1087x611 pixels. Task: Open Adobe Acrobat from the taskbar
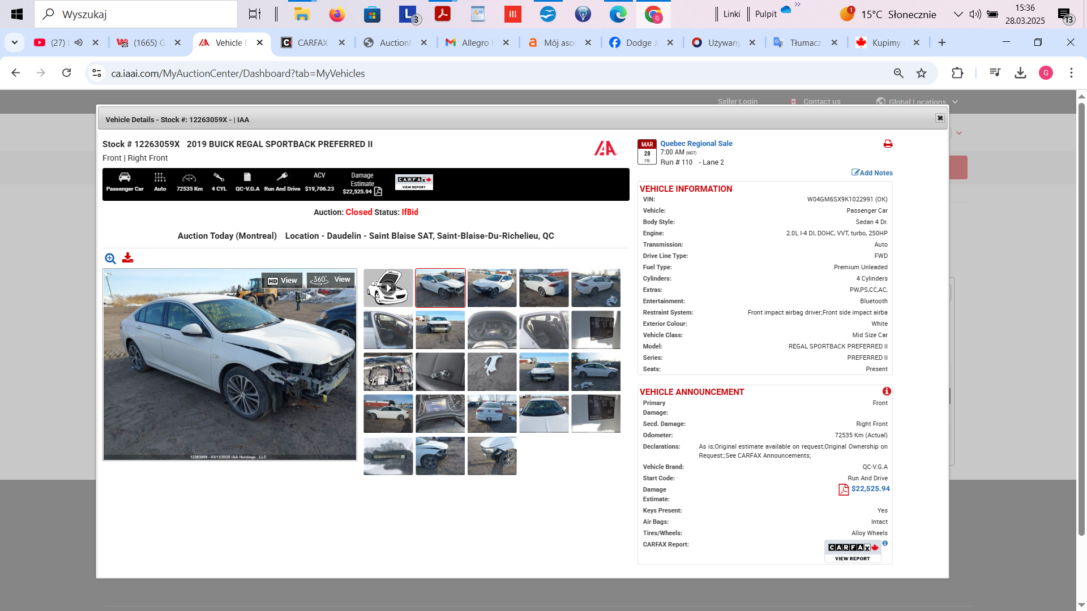(x=442, y=14)
